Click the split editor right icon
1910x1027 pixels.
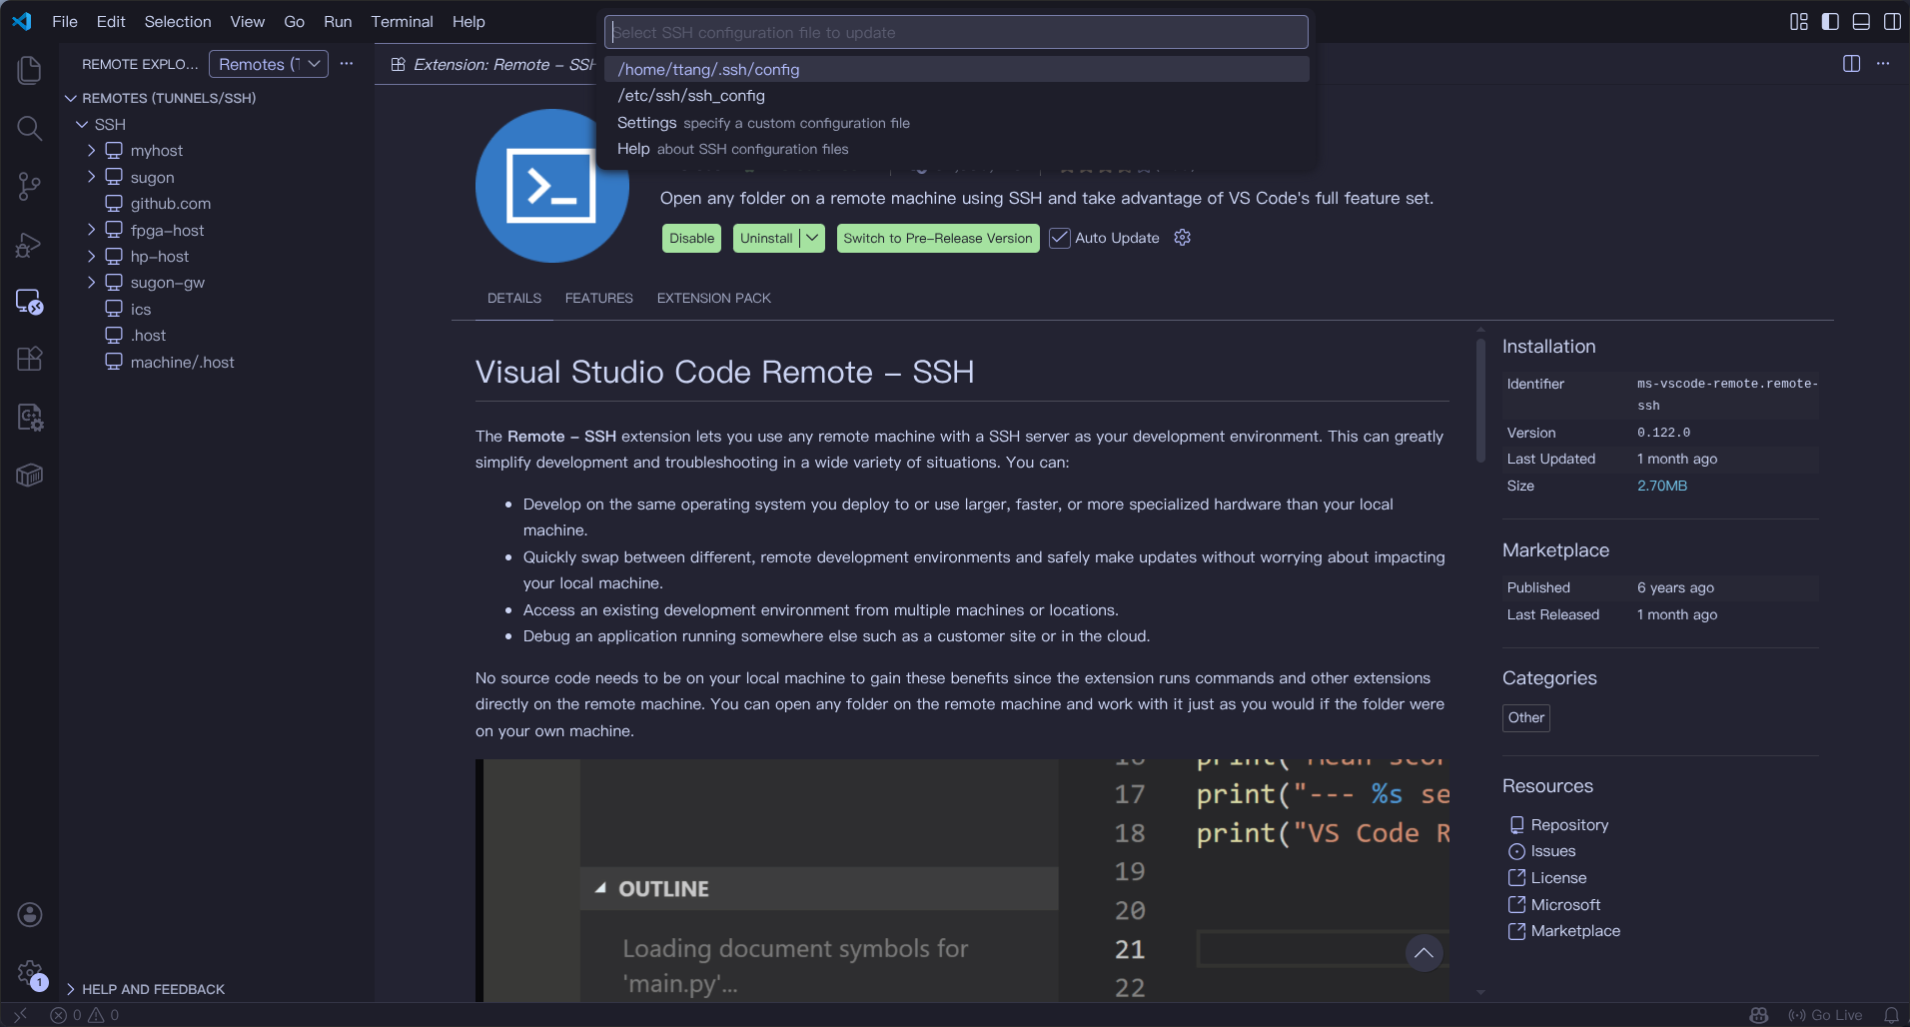pyautogui.click(x=1851, y=64)
